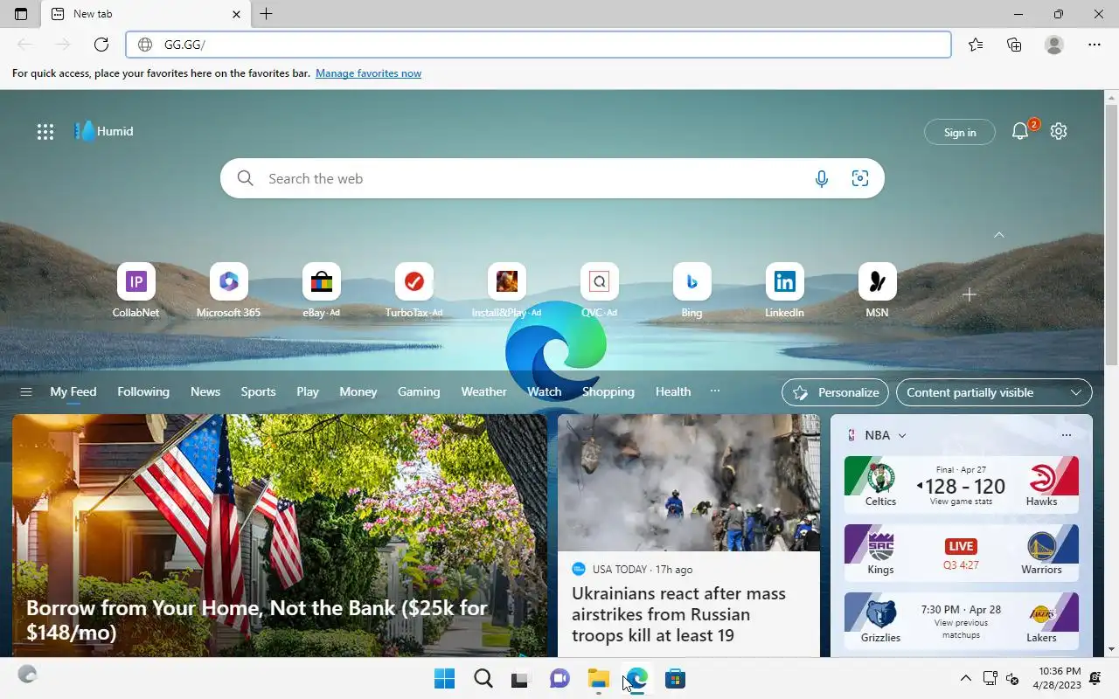The width and height of the screenshot is (1119, 699).
Task: Collapse quick links with the chevron
Action: point(999,235)
